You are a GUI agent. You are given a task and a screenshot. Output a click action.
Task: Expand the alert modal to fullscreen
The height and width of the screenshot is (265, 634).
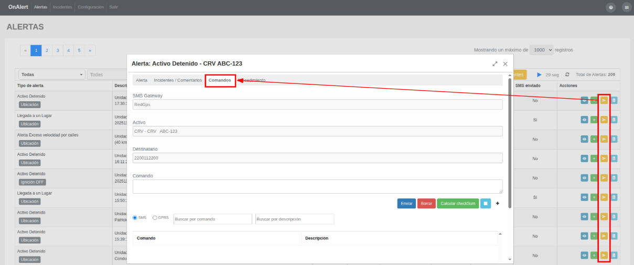(495, 63)
